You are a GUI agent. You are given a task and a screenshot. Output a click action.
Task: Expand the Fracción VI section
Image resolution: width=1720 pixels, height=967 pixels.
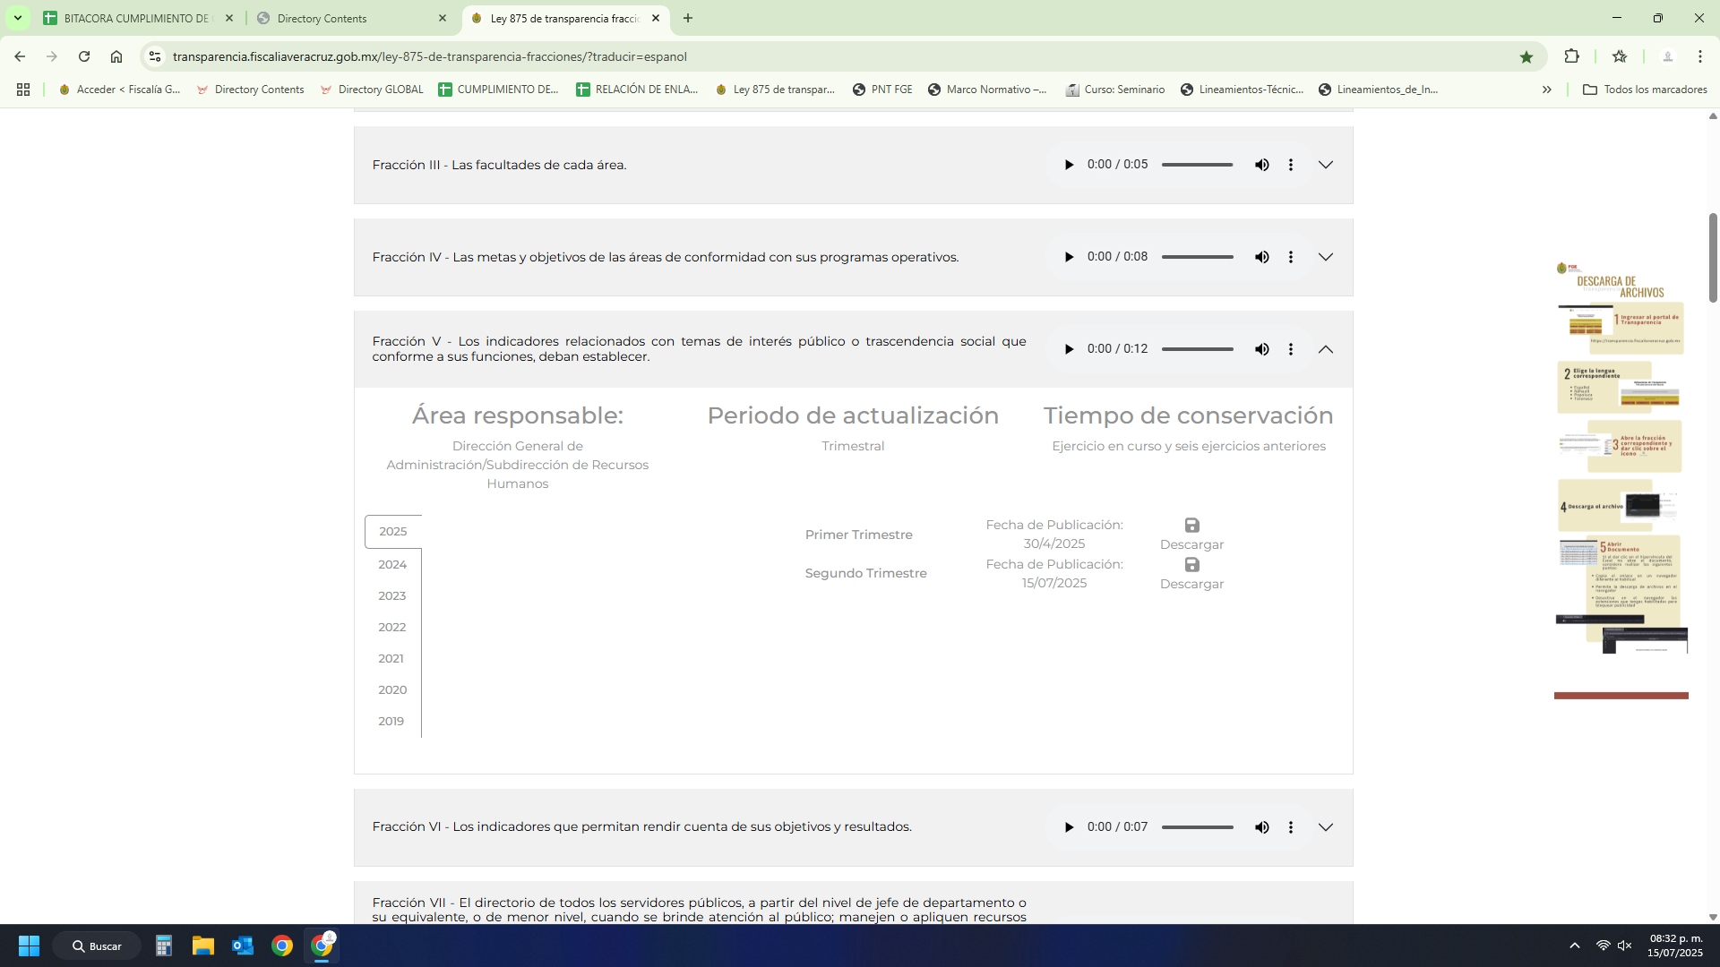(x=1326, y=827)
